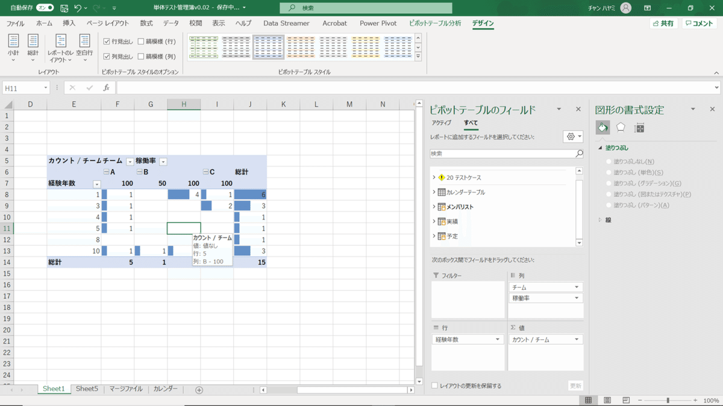Open the ファイル menu tab

coord(15,23)
